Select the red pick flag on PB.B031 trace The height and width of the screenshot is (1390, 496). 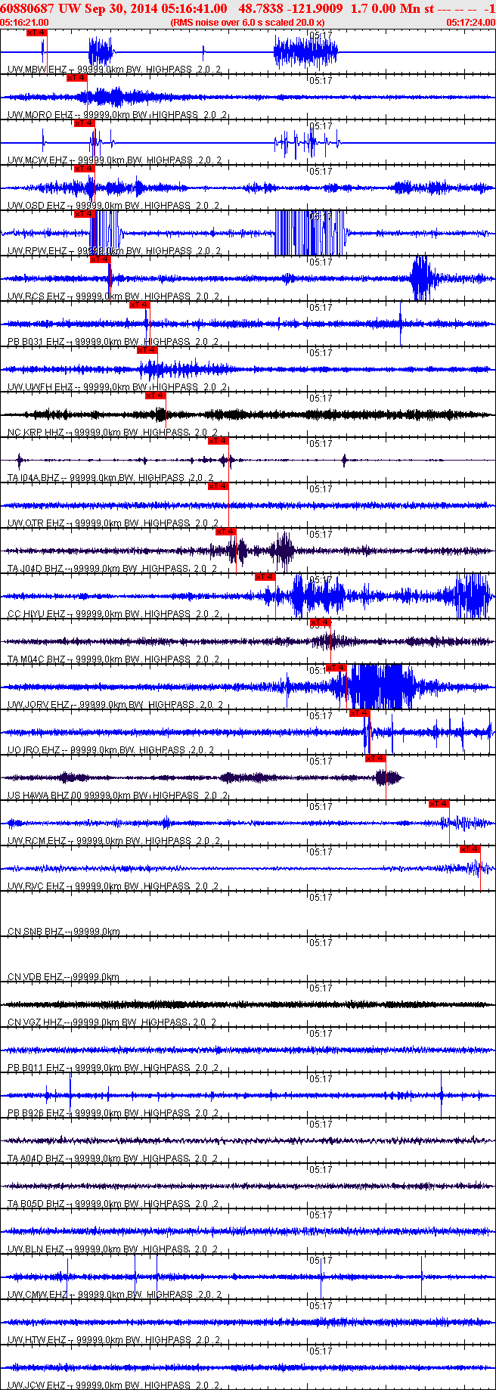[x=140, y=306]
